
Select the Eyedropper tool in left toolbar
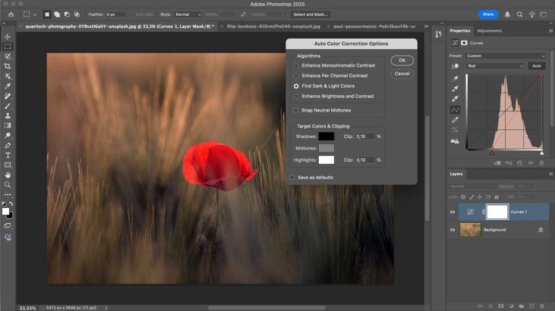click(8, 86)
